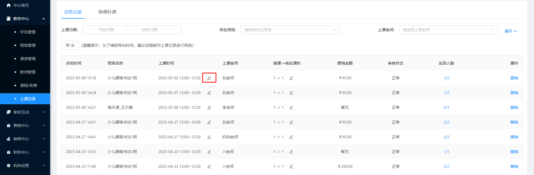Expand the 营销中心 menu chevron
This screenshot has height=175, width=534.
tap(44, 125)
